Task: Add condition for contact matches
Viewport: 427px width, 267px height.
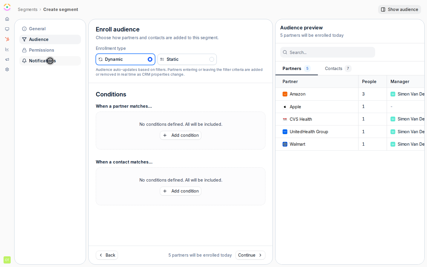Action: (181, 191)
